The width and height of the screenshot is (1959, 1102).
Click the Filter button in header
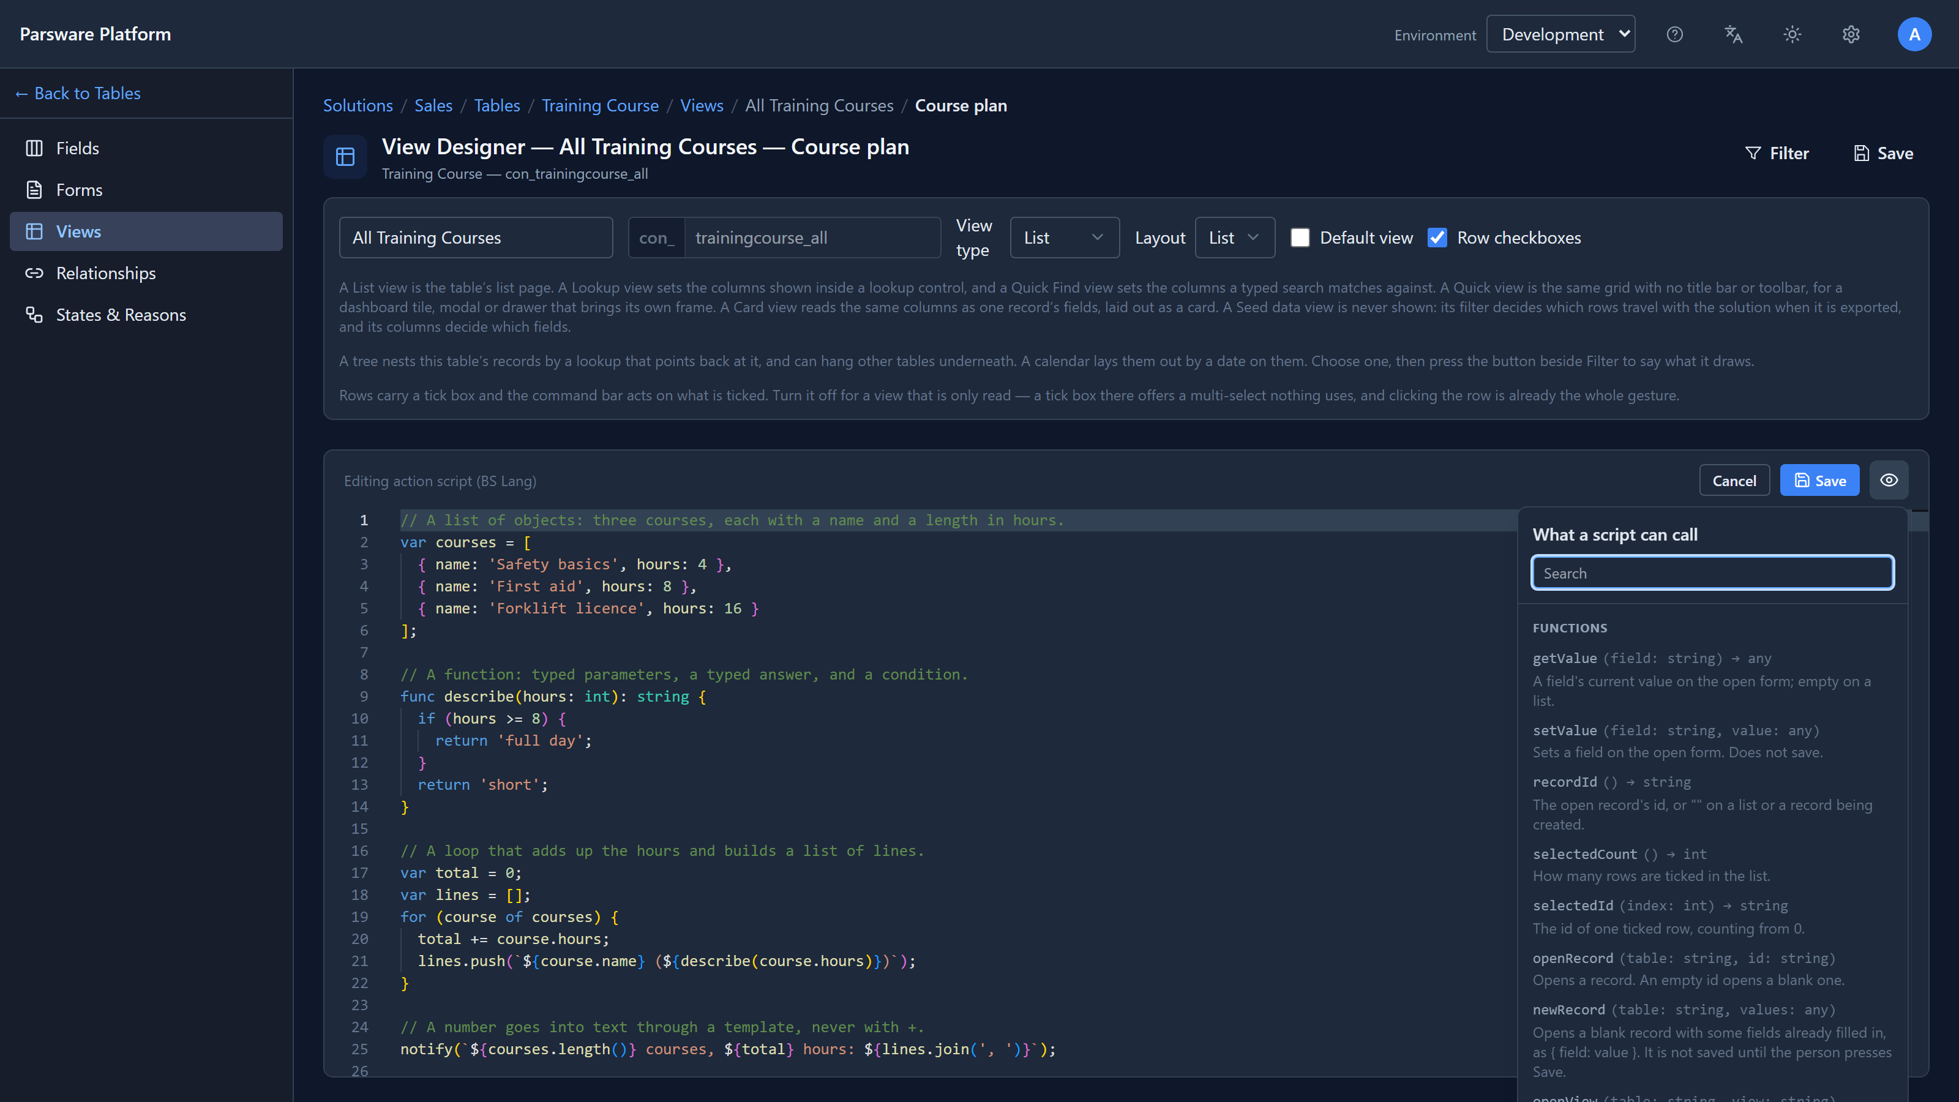1777,154
